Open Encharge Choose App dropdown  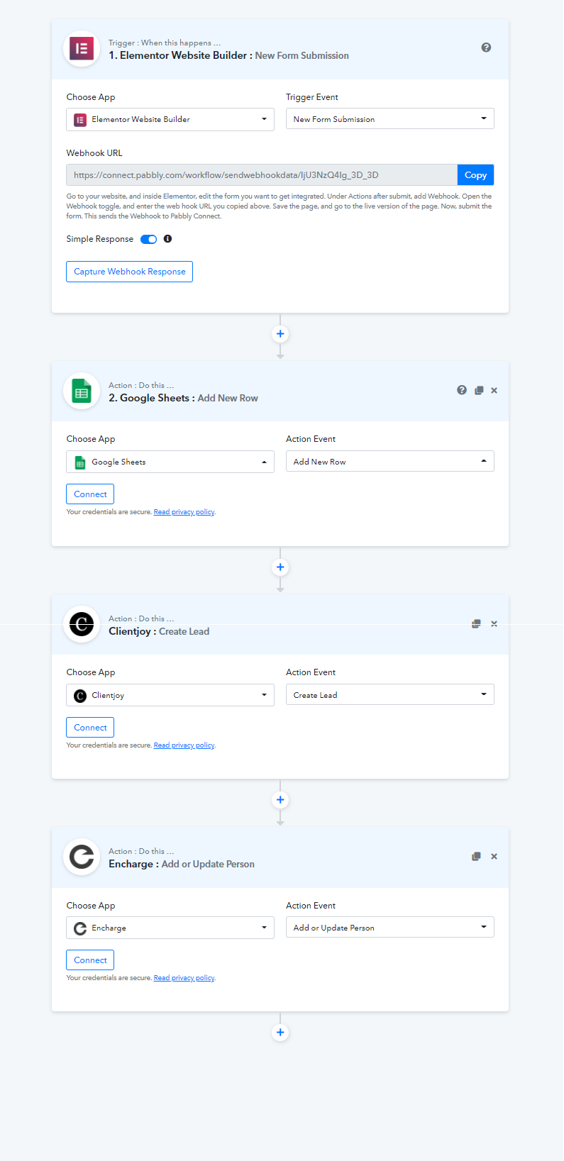[x=170, y=928]
